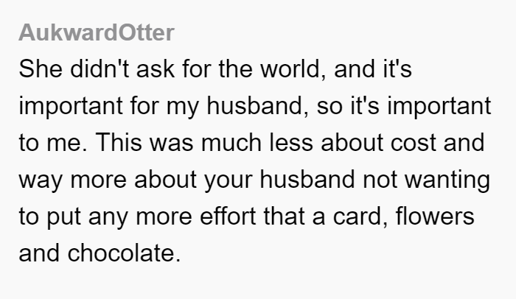The image size is (516, 299).
Task: Click the word 'world,' in the first line
Action: [293, 69]
